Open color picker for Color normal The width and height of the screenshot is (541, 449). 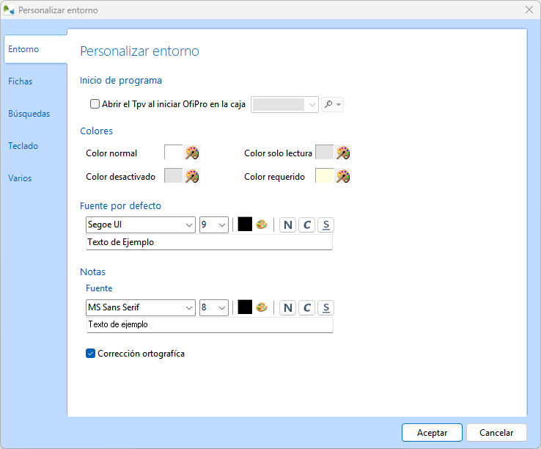(192, 153)
